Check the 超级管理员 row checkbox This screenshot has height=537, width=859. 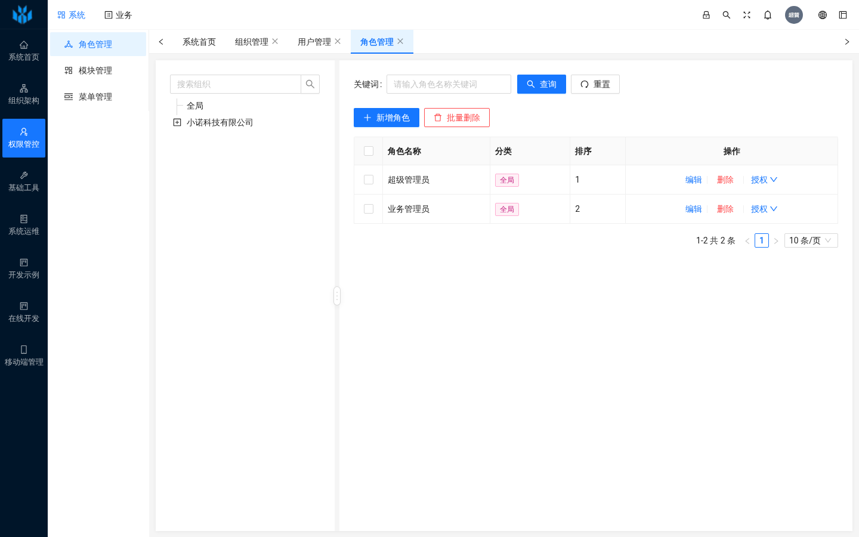[x=369, y=180]
